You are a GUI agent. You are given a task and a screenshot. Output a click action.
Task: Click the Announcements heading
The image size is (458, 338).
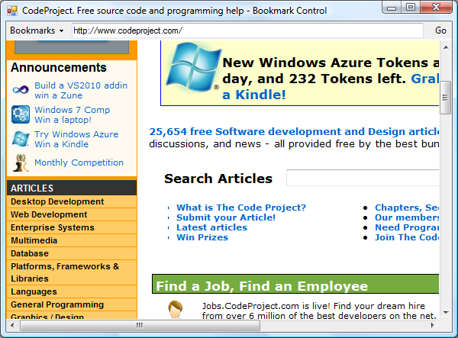[x=59, y=67]
